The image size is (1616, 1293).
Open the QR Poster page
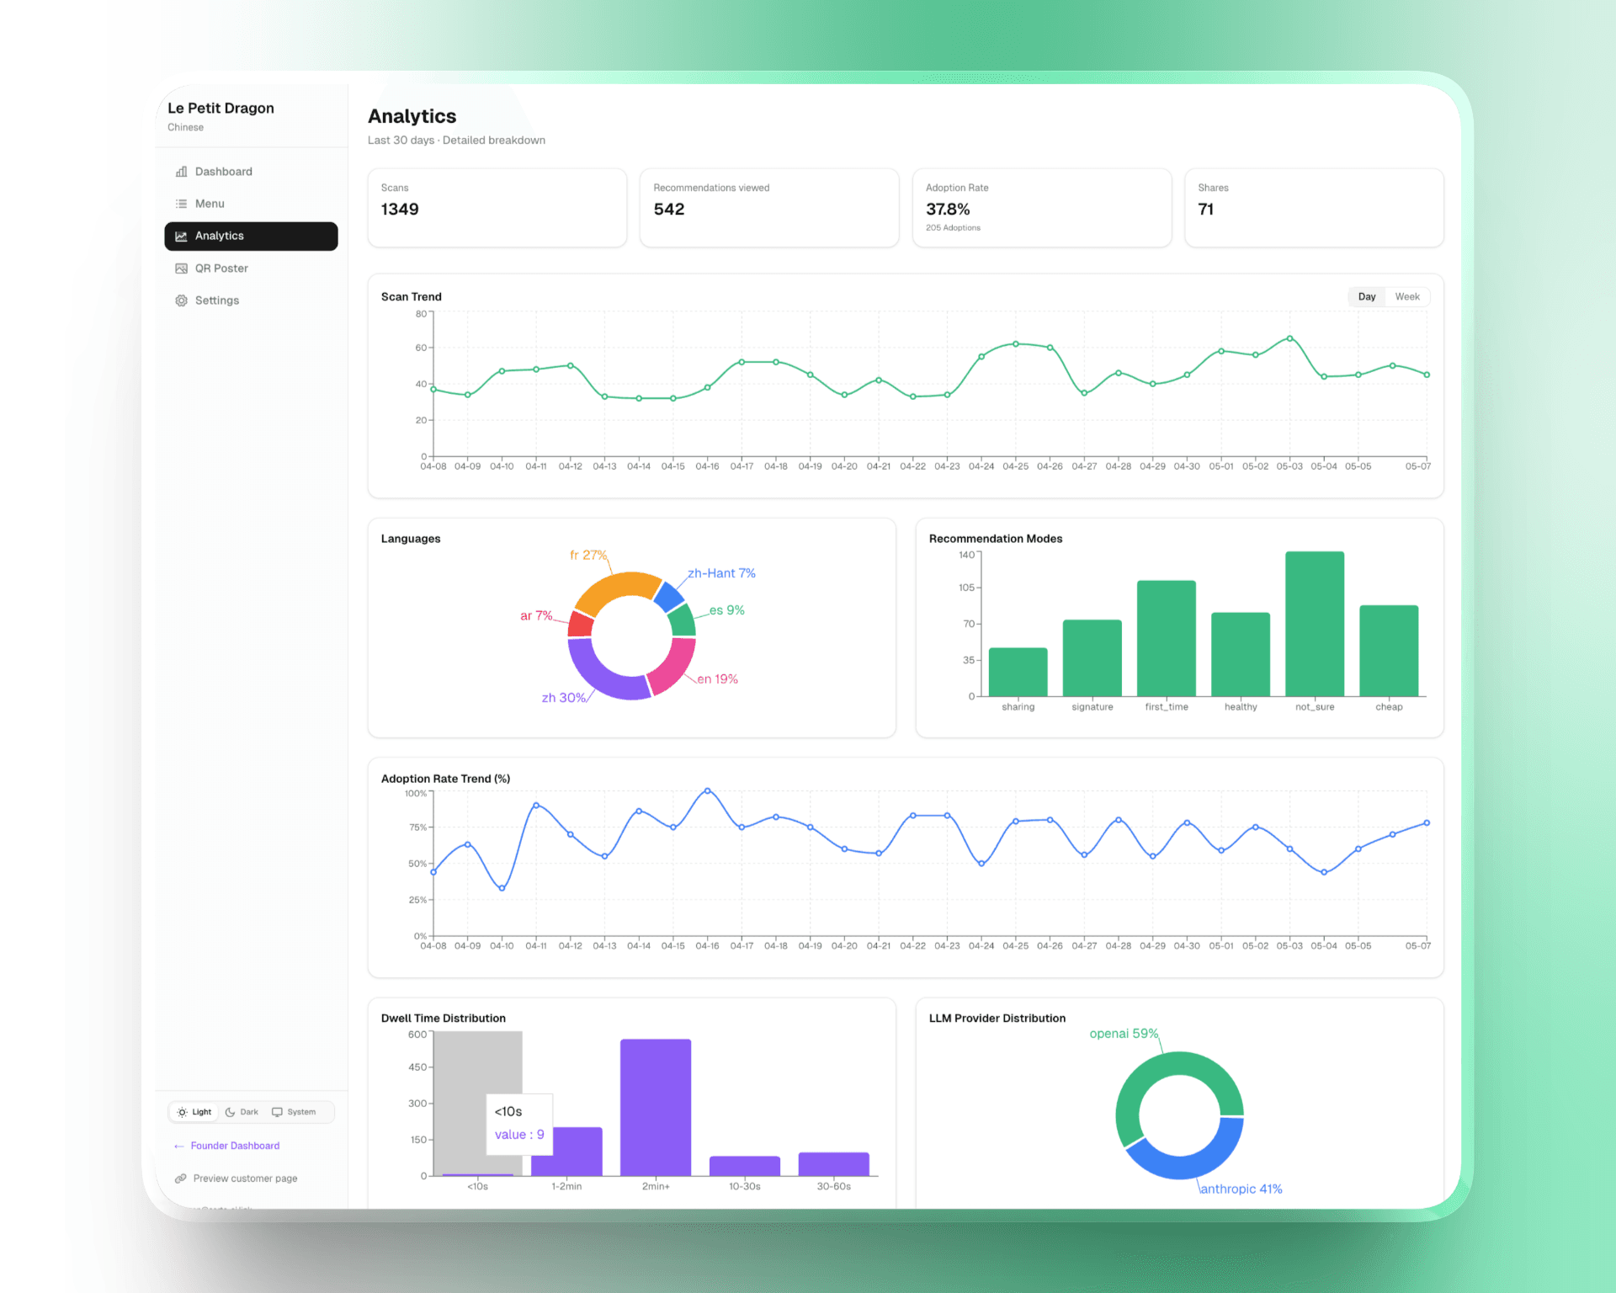(251, 269)
